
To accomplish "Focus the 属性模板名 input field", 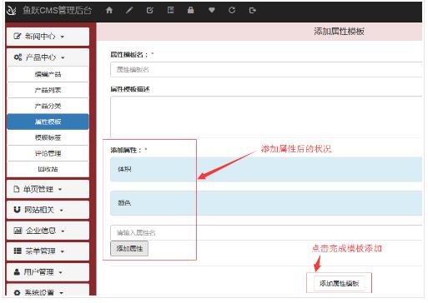I will [x=266, y=69].
